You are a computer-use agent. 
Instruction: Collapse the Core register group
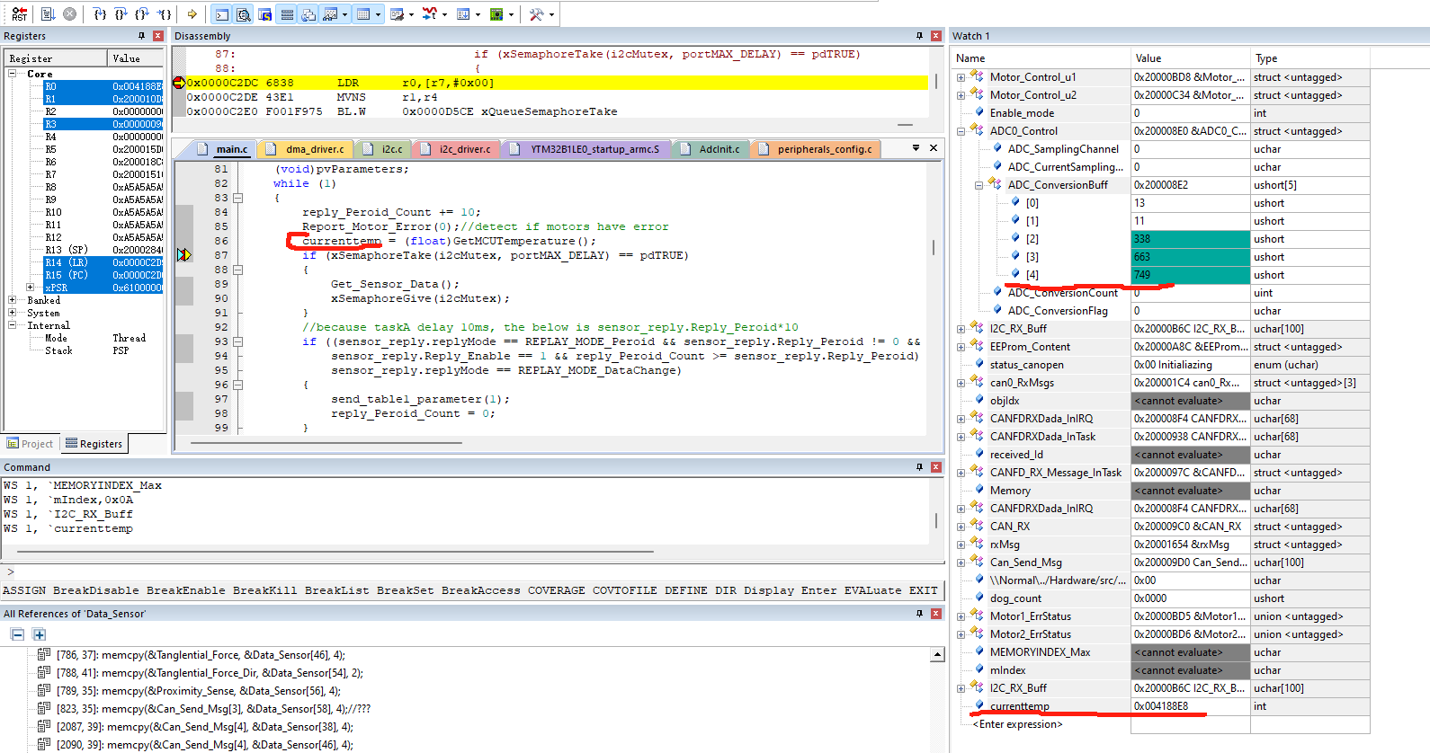point(13,74)
